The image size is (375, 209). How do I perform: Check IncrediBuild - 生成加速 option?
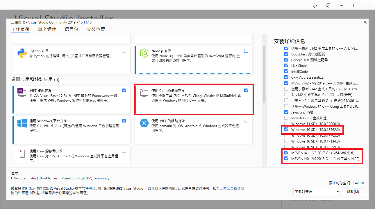(286, 118)
